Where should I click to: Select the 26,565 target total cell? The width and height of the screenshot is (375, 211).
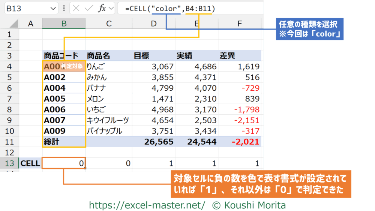click(x=154, y=142)
